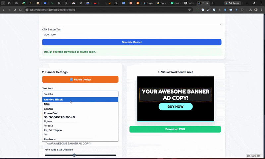This screenshot has width=265, height=159.
Task: Click the Fine Tune Size Override slider handle
Action: pos(74,155)
